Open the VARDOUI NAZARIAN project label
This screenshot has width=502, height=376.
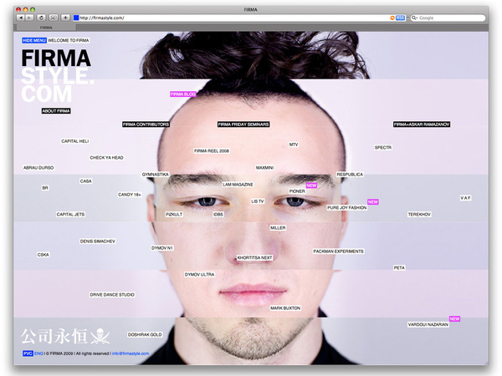coord(428,324)
